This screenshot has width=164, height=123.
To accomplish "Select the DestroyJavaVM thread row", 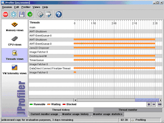I will point(95,56).
